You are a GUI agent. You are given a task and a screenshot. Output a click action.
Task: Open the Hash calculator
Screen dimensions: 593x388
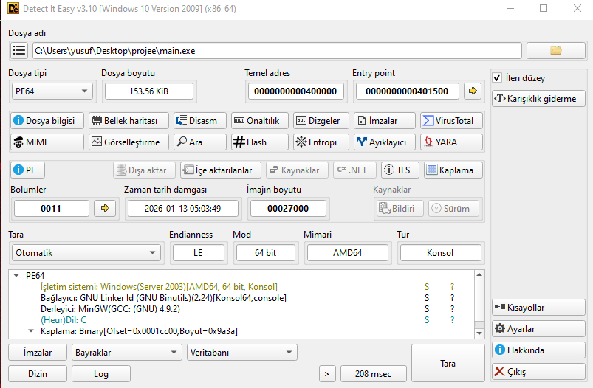260,142
